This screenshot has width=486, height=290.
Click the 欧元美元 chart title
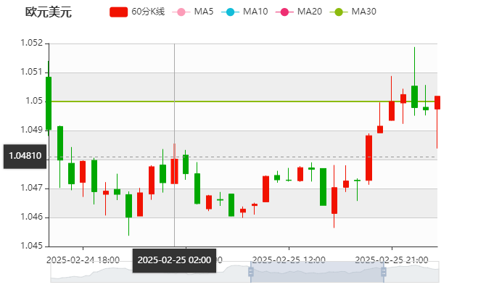point(47,12)
